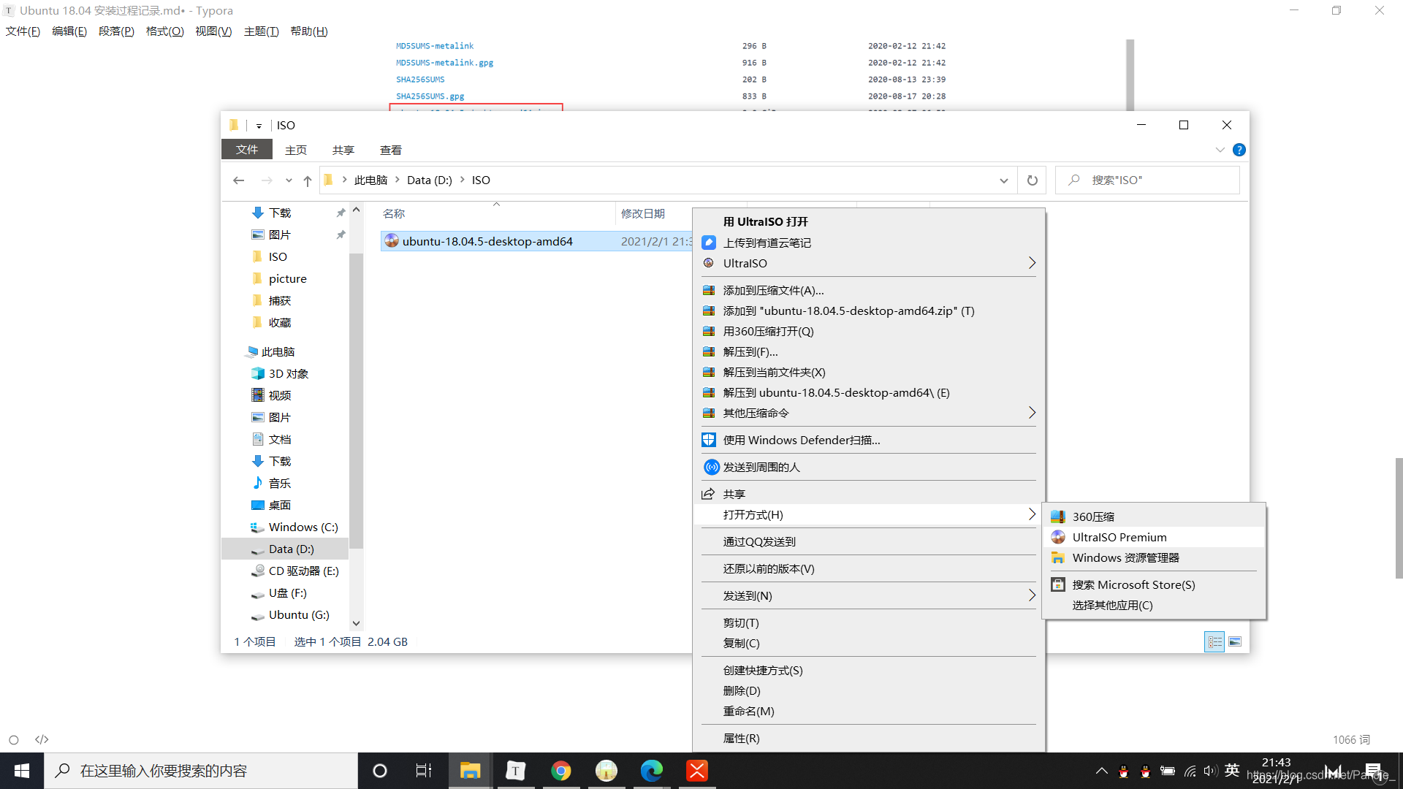The height and width of the screenshot is (789, 1403).
Task: Expand 其他压缩命令 submenu
Action: click(x=868, y=413)
